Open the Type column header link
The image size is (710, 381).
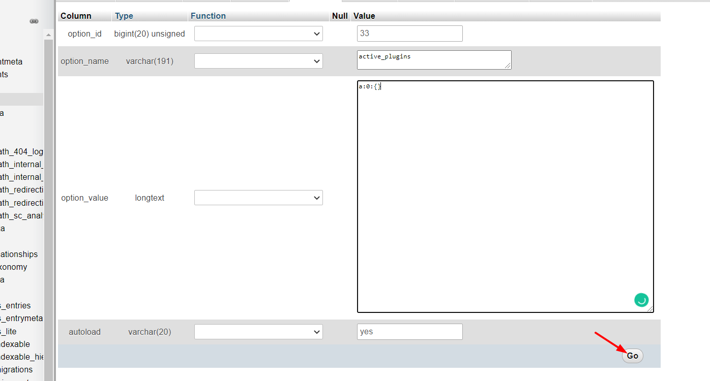pos(124,16)
